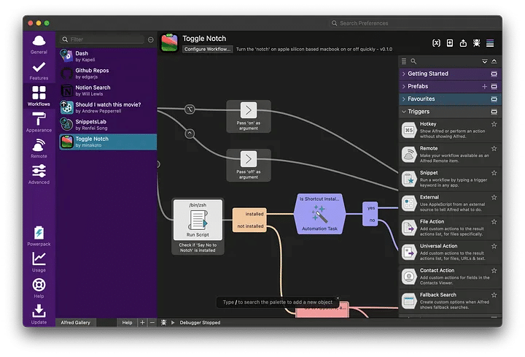The width and height of the screenshot is (525, 357).
Task: Remove workflow with minus button
Action: [152, 323]
